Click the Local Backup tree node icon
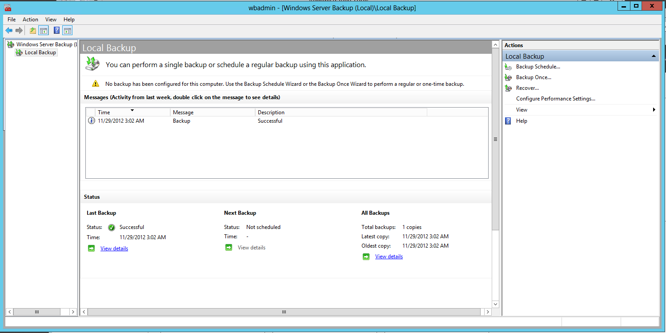The image size is (666, 333). click(19, 52)
